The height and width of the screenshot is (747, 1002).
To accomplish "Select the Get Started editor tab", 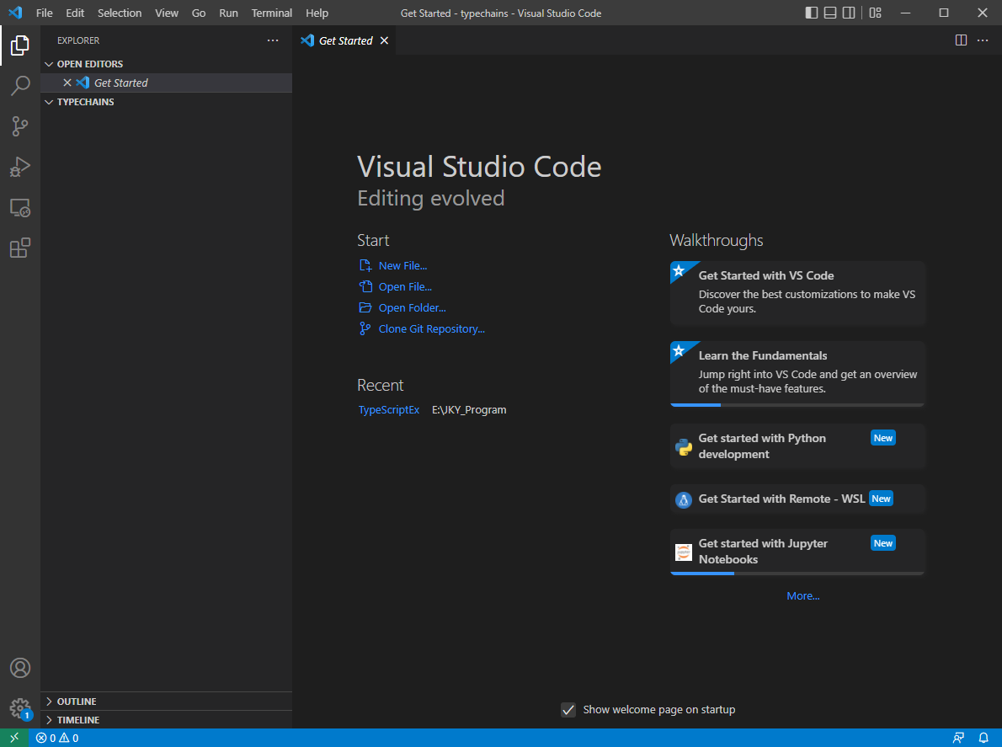I will (345, 41).
